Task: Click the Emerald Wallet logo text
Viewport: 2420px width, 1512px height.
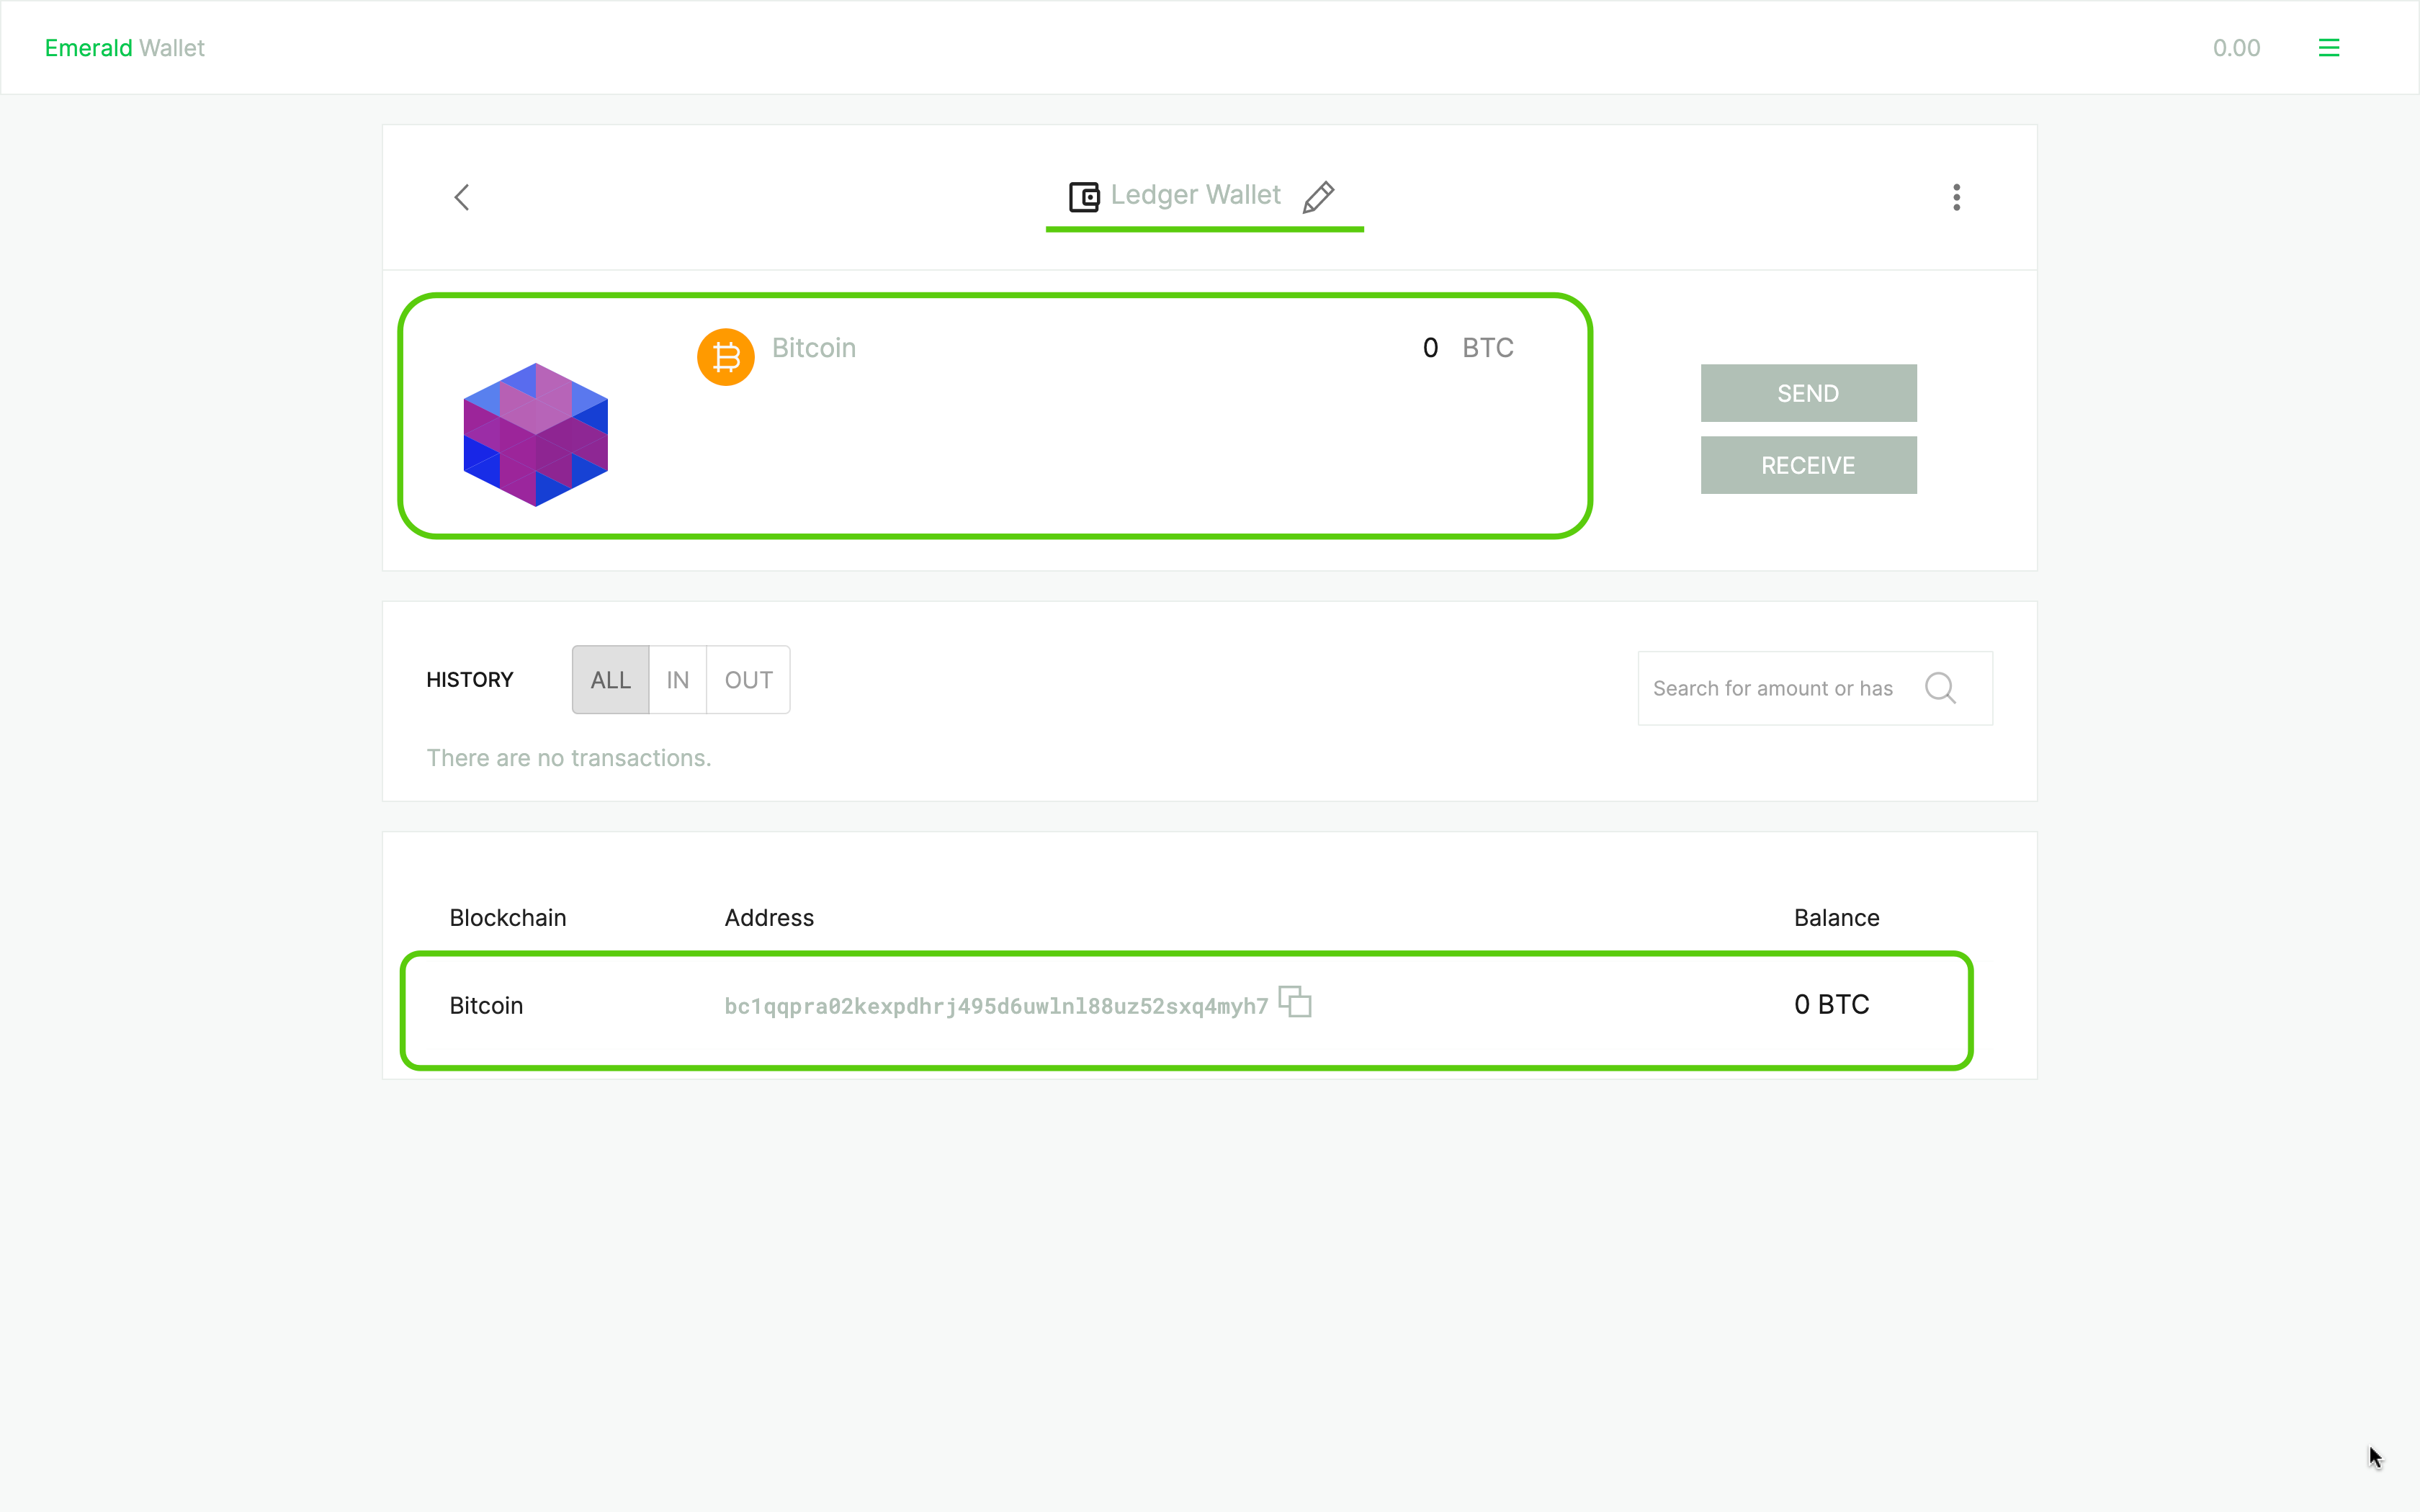Action: (125, 48)
